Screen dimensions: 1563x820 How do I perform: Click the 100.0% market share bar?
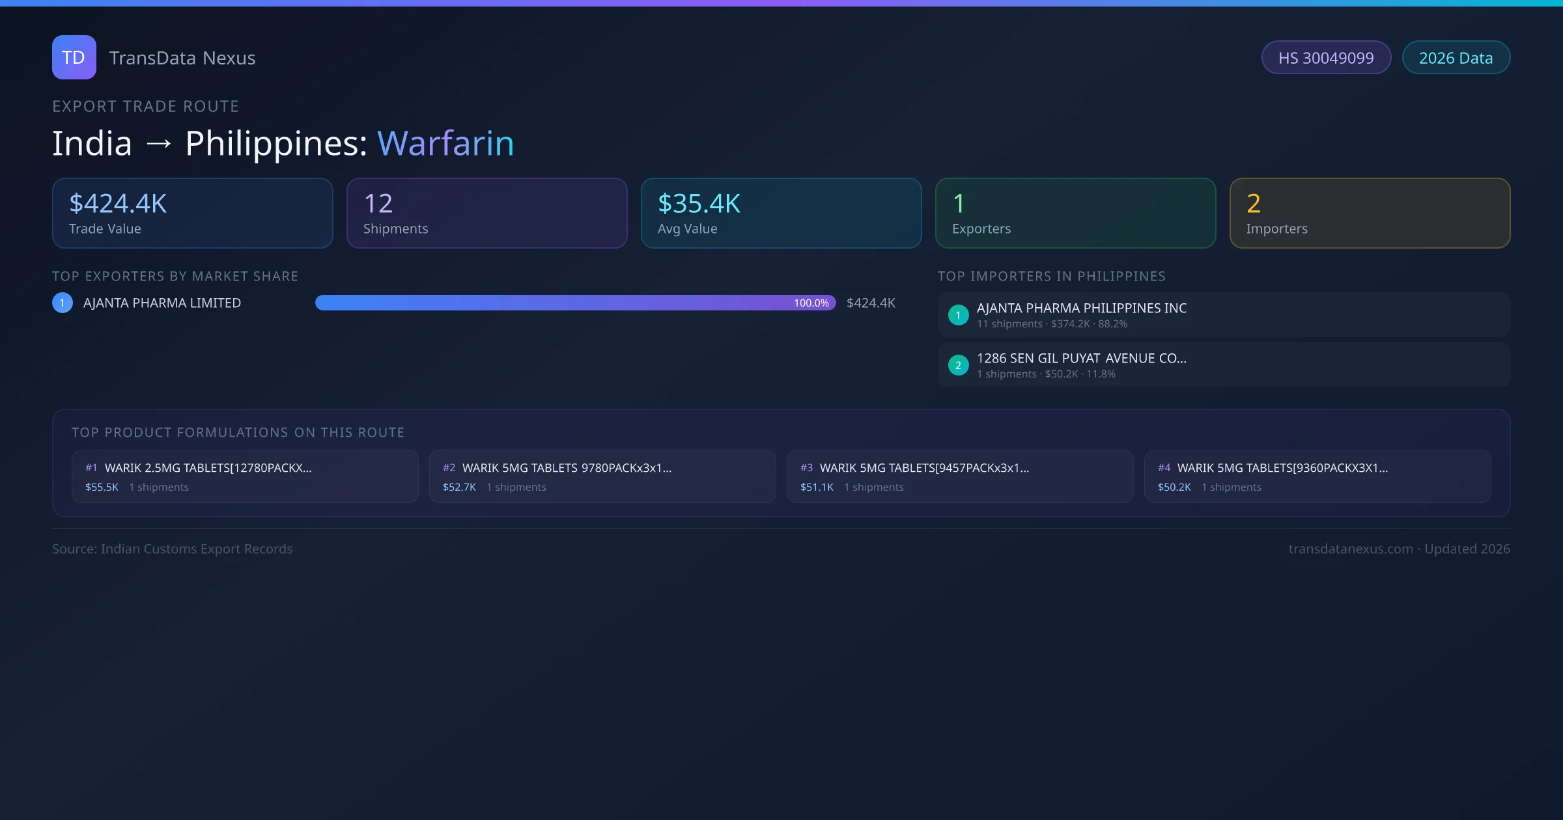tap(574, 303)
